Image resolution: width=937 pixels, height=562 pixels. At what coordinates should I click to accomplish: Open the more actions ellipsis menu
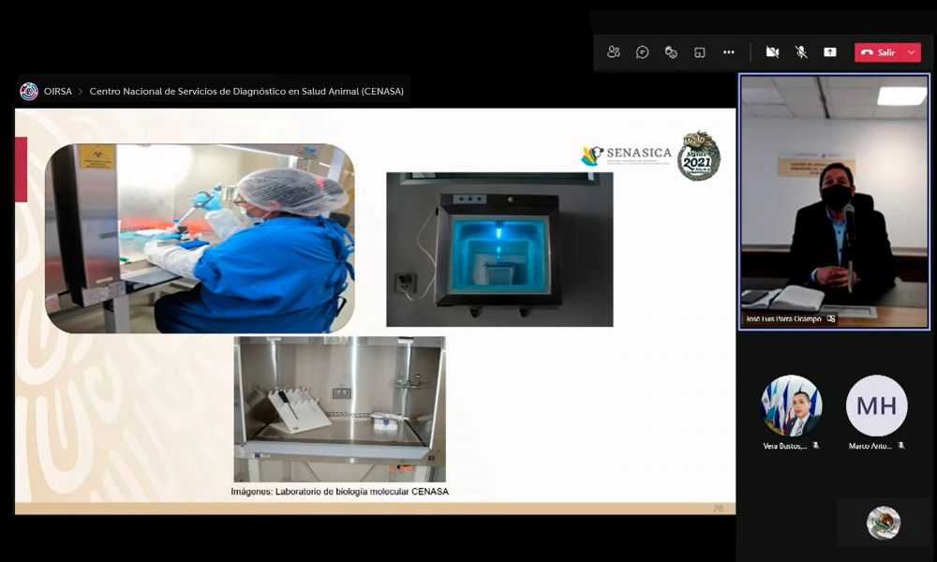click(729, 52)
